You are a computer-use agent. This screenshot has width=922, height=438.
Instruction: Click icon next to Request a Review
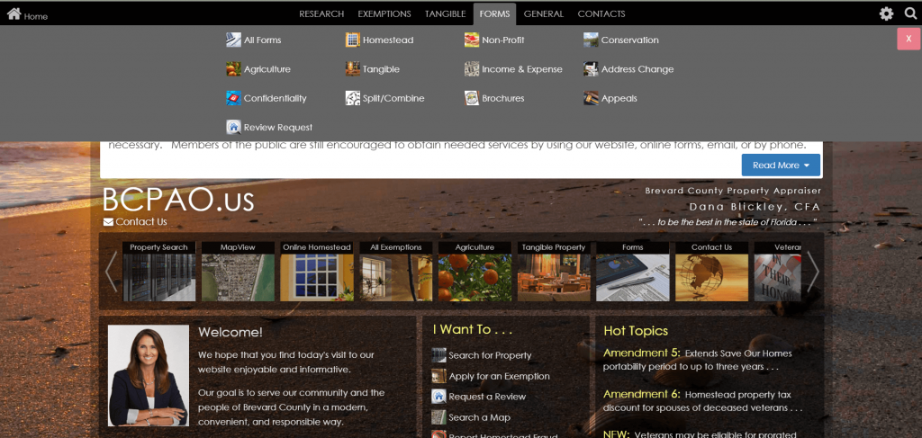pyautogui.click(x=438, y=397)
